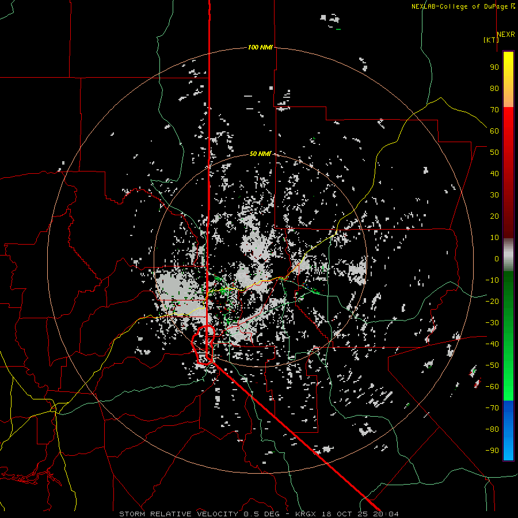Click the -80 value on velocity scale
518x518 pixels.
(x=492, y=429)
